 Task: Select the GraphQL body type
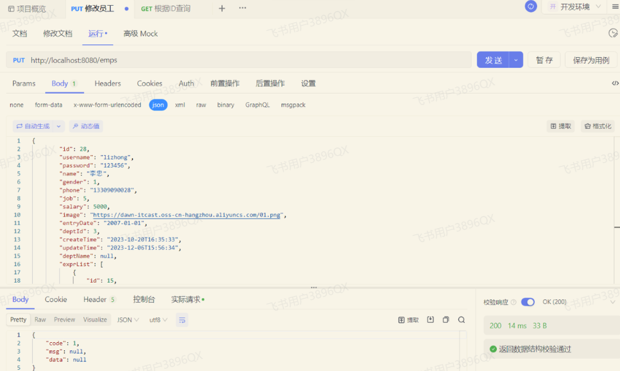click(x=257, y=104)
